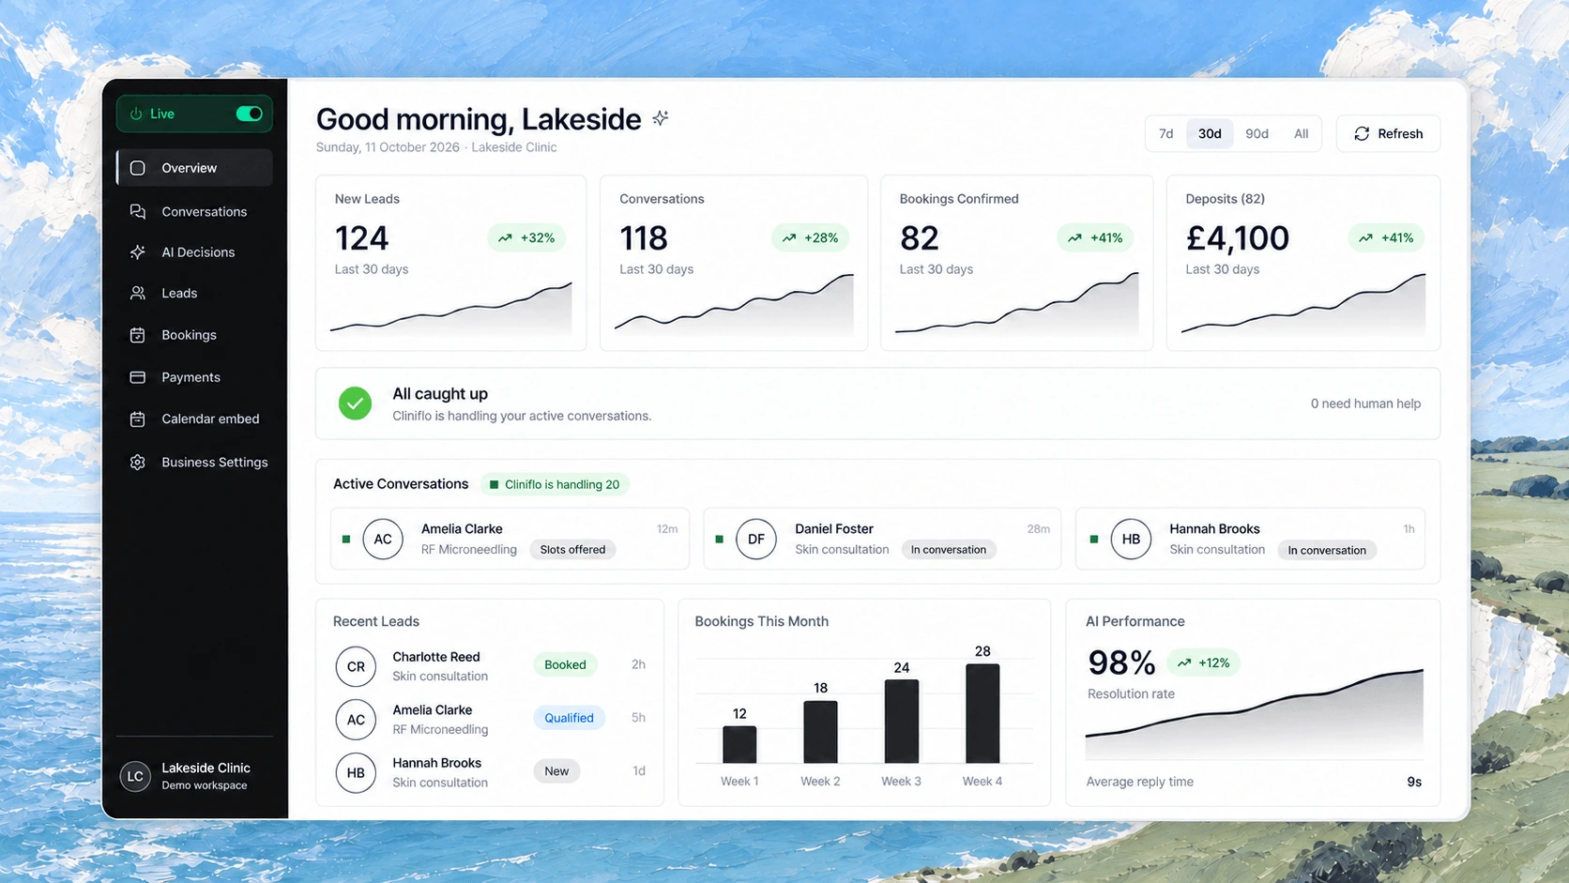Click the AI Performance +12% badge
1569x883 pixels.
(x=1203, y=662)
